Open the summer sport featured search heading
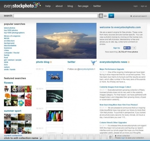Image resolution: width=150 pixels, height=141 pixels. pos(13,111)
